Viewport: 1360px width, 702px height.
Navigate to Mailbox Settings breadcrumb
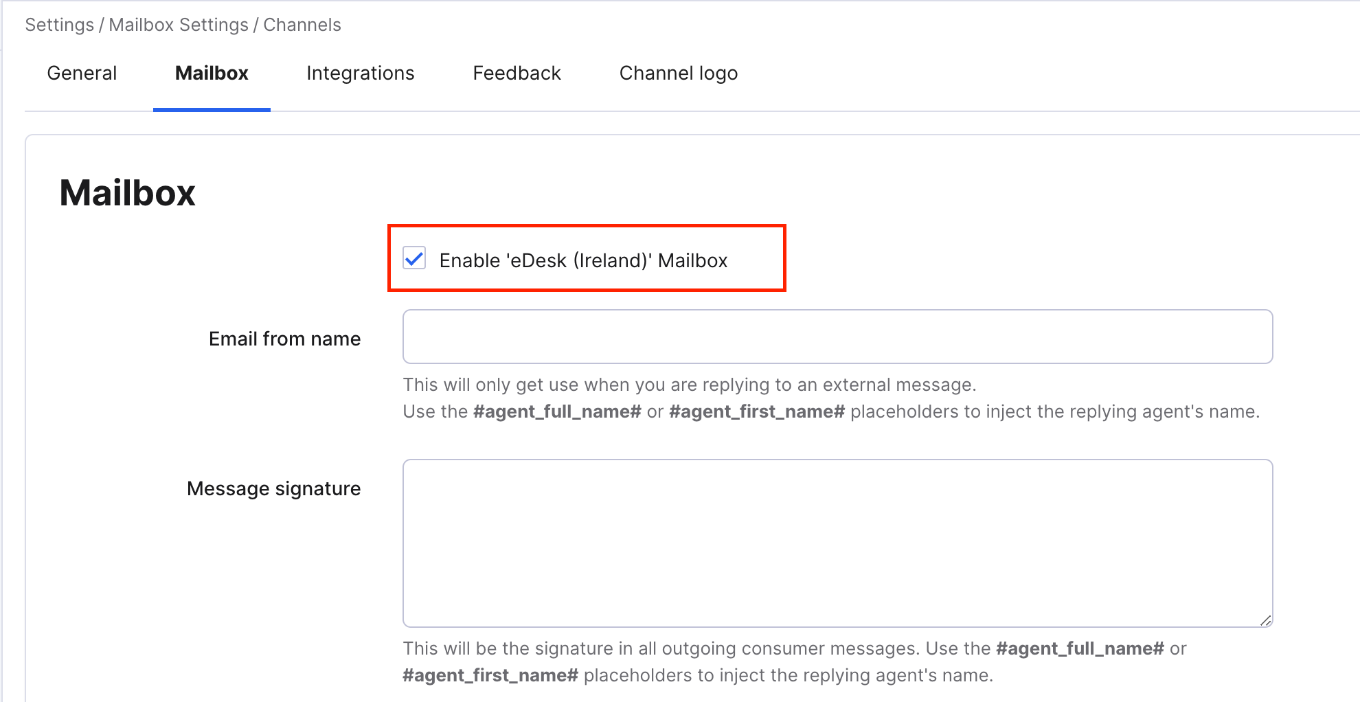tap(179, 25)
